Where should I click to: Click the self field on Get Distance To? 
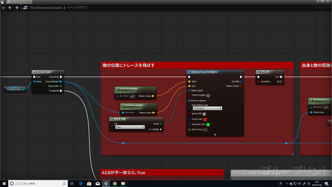(326, 107)
